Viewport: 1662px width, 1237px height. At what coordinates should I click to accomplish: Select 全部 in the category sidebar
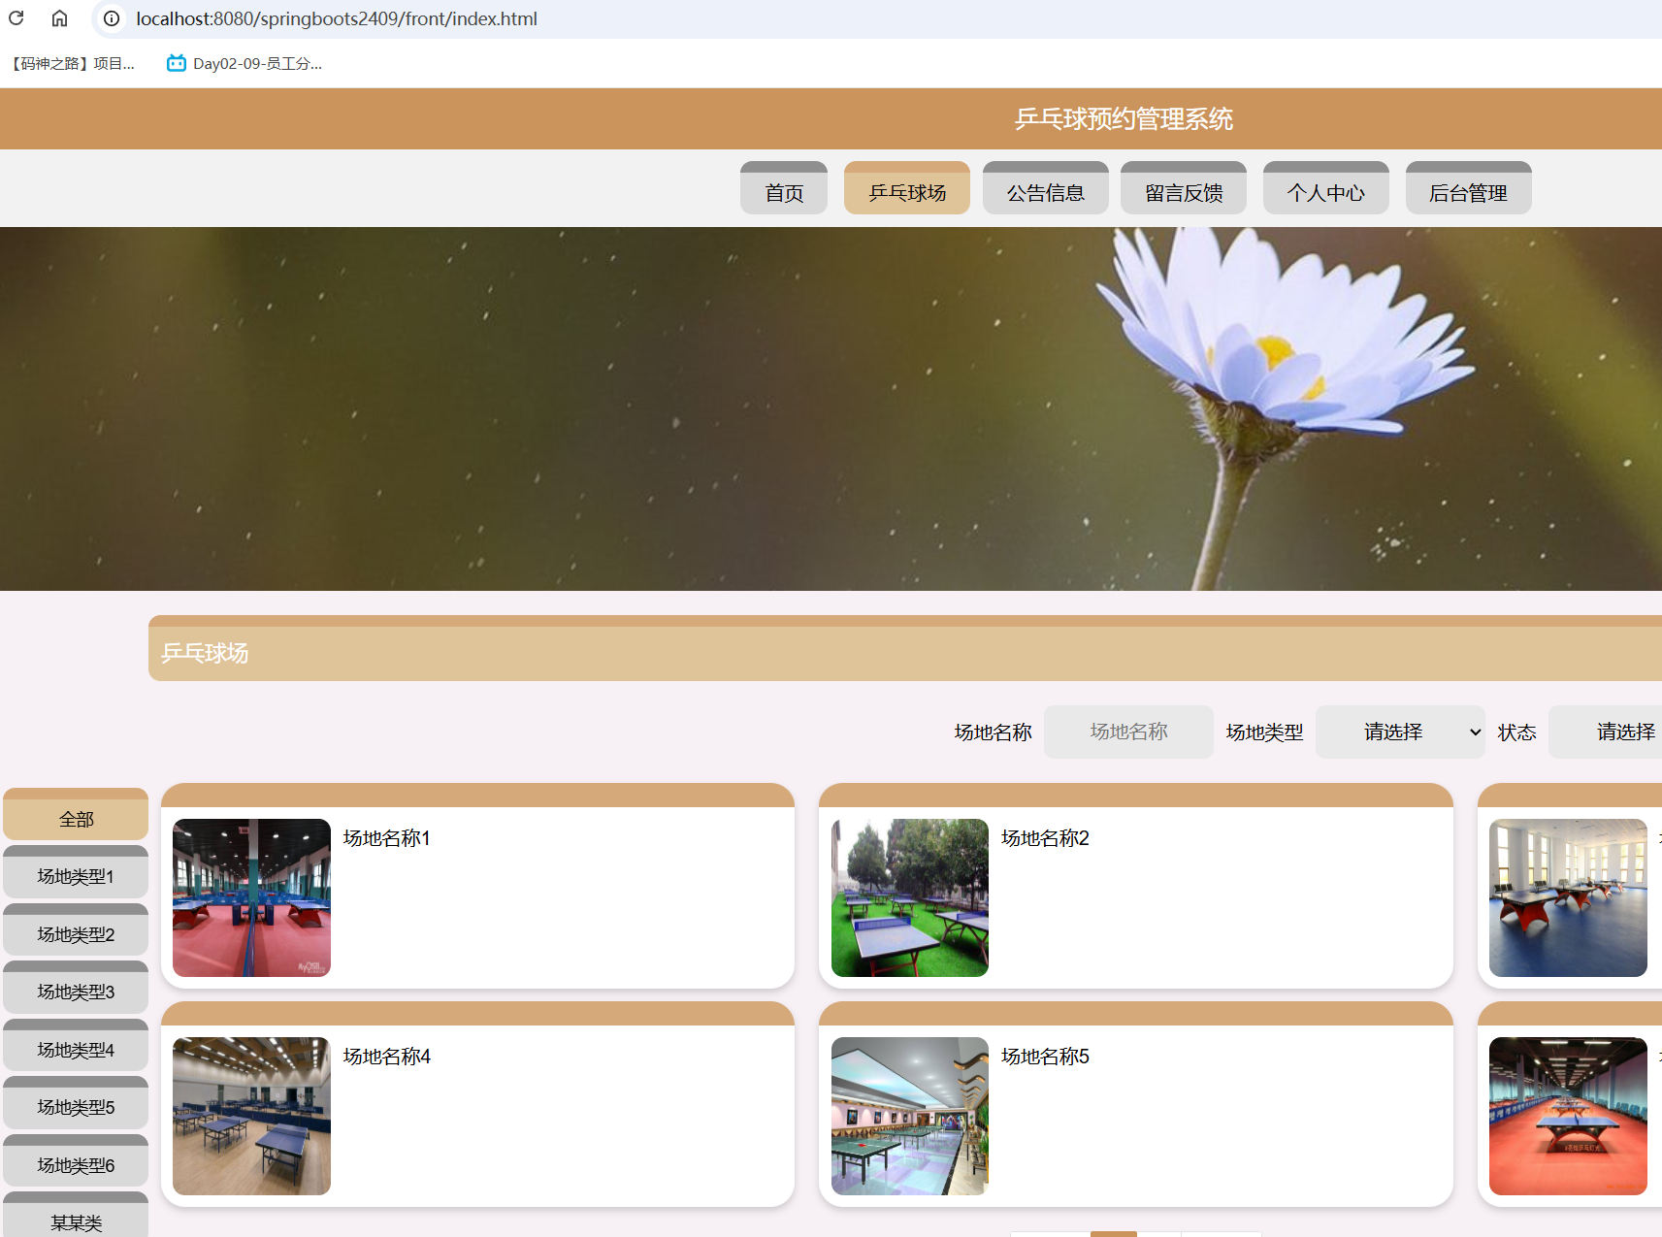(76, 819)
